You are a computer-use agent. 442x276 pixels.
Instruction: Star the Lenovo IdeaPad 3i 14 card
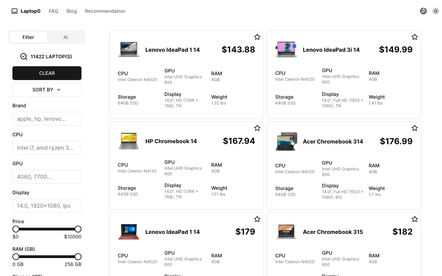415,37
